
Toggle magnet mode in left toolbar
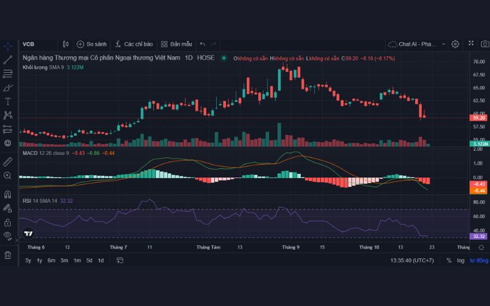tap(8, 195)
